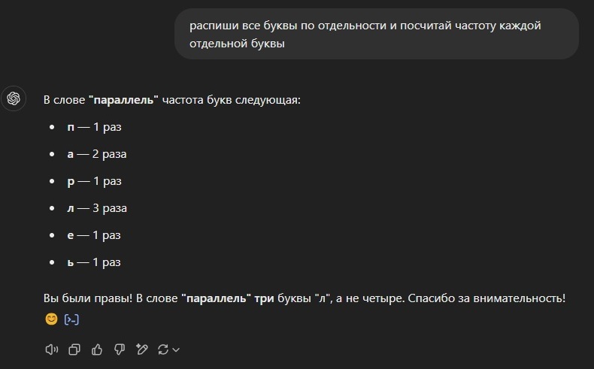
Task: Click the read aloud speaker icon
Action: tap(52, 349)
